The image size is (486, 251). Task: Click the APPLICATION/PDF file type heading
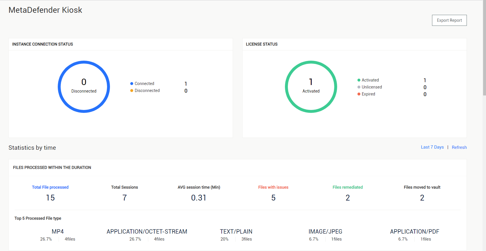[x=415, y=232]
